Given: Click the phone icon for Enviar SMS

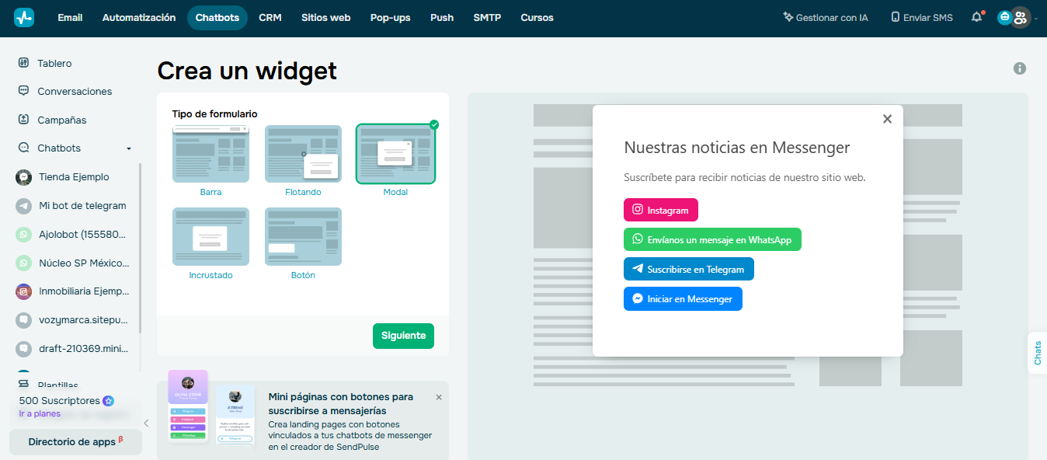Looking at the screenshot, I should pyautogui.click(x=896, y=17).
